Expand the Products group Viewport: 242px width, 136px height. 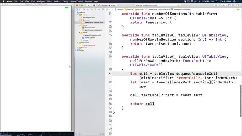(x=78, y=48)
